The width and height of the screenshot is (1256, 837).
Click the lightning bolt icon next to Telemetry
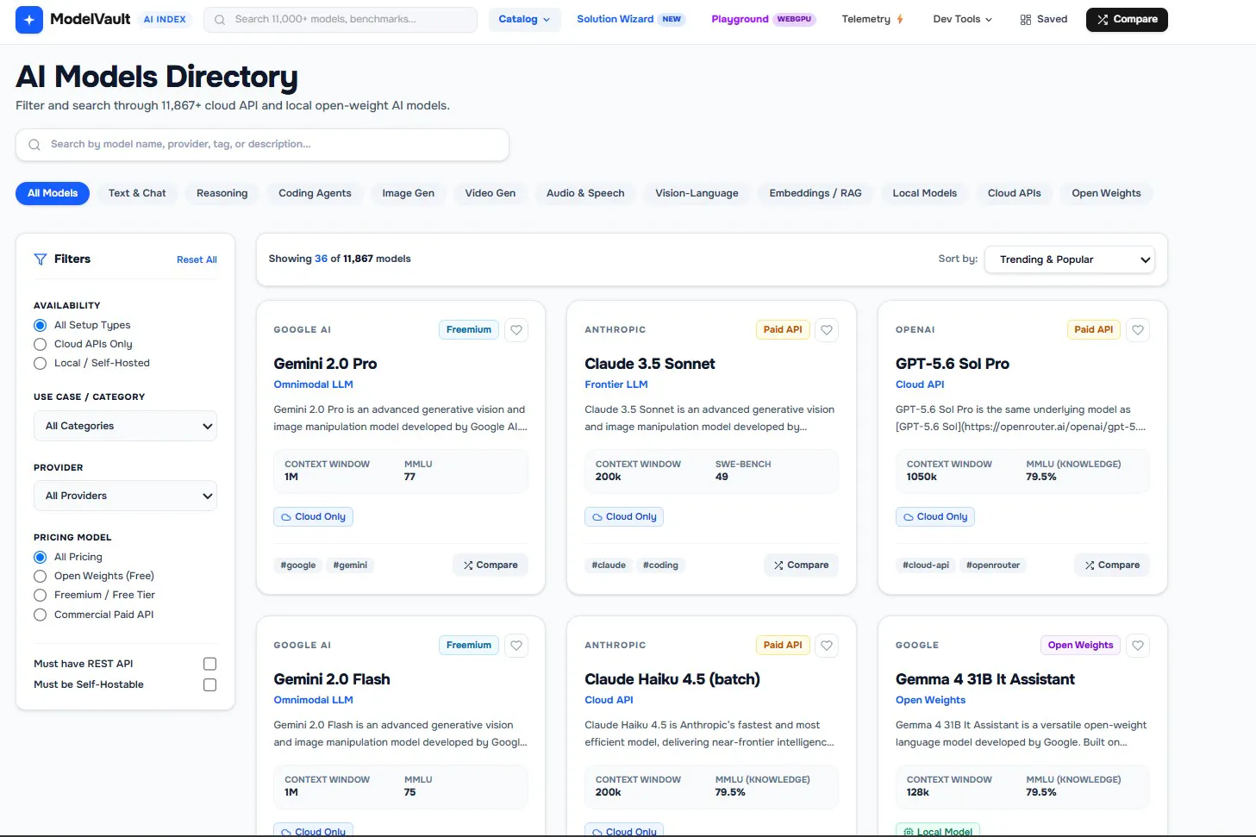click(x=900, y=19)
